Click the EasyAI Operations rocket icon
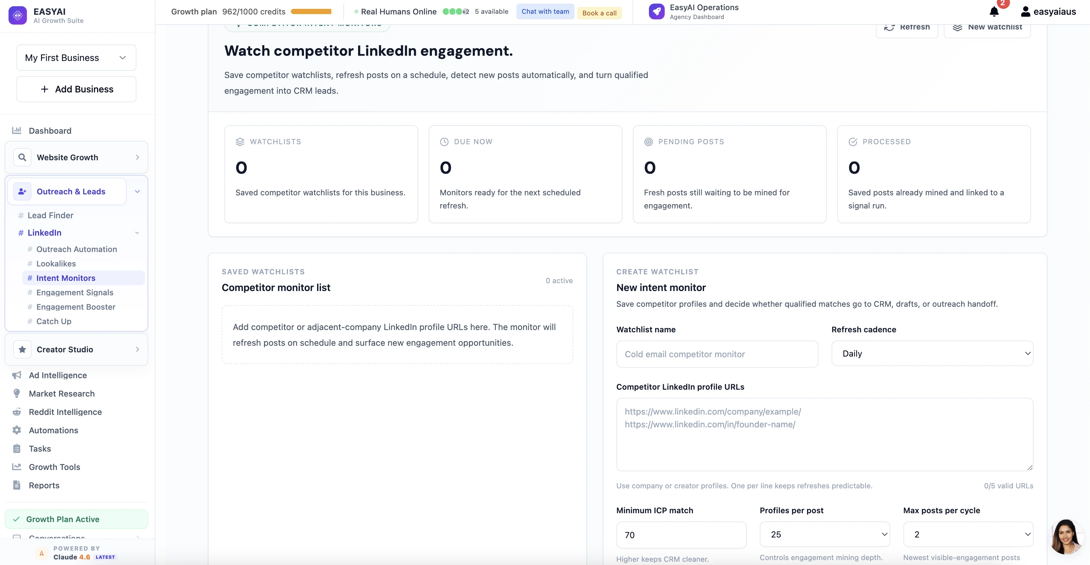The width and height of the screenshot is (1090, 565). pyautogui.click(x=657, y=11)
